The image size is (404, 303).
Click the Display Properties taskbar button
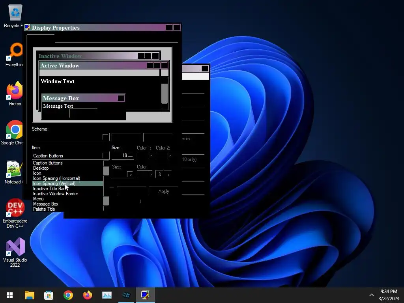[x=145, y=295]
